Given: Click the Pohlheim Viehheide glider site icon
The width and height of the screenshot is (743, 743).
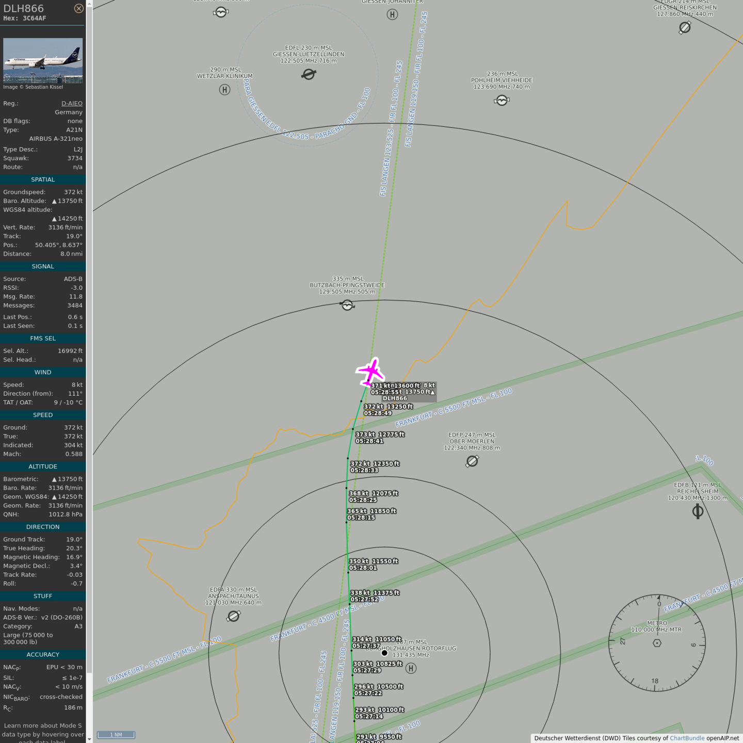Looking at the screenshot, I should pos(502,100).
